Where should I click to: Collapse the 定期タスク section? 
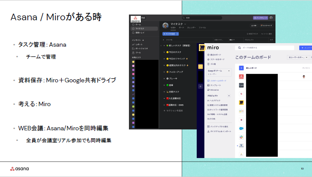click(x=164, y=92)
